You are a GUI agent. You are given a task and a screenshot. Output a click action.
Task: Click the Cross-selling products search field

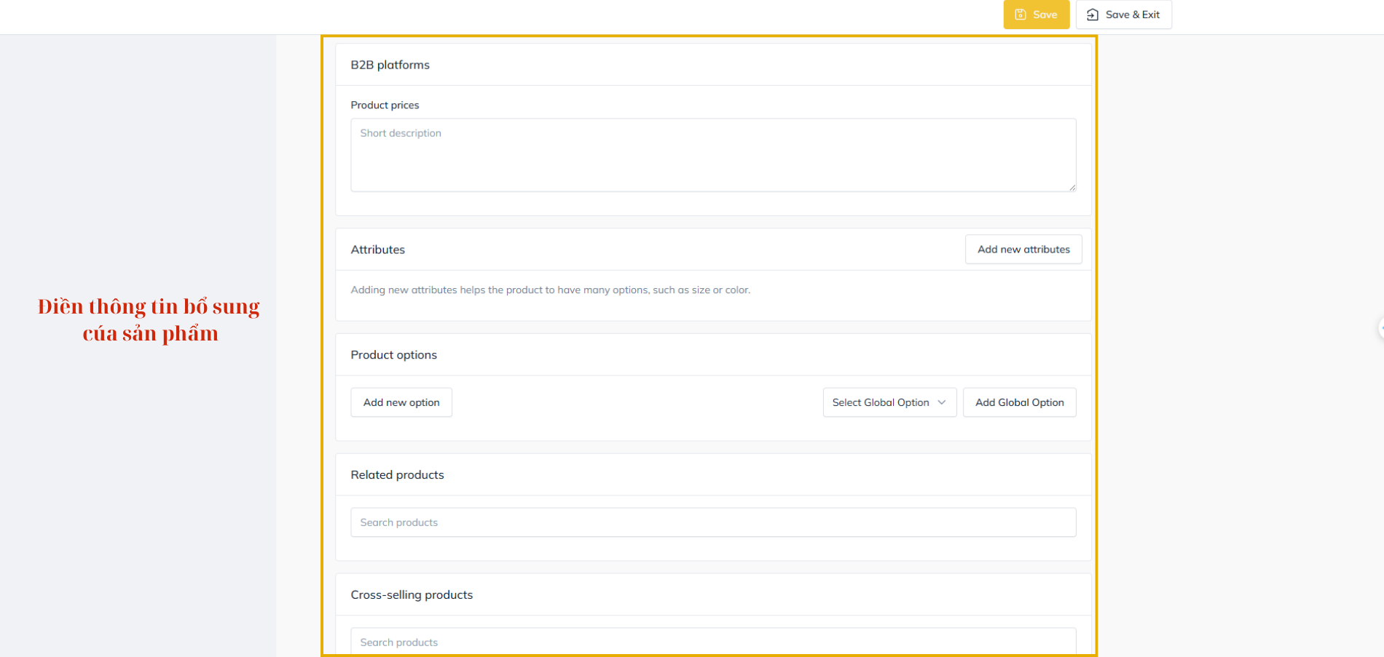(x=712, y=642)
